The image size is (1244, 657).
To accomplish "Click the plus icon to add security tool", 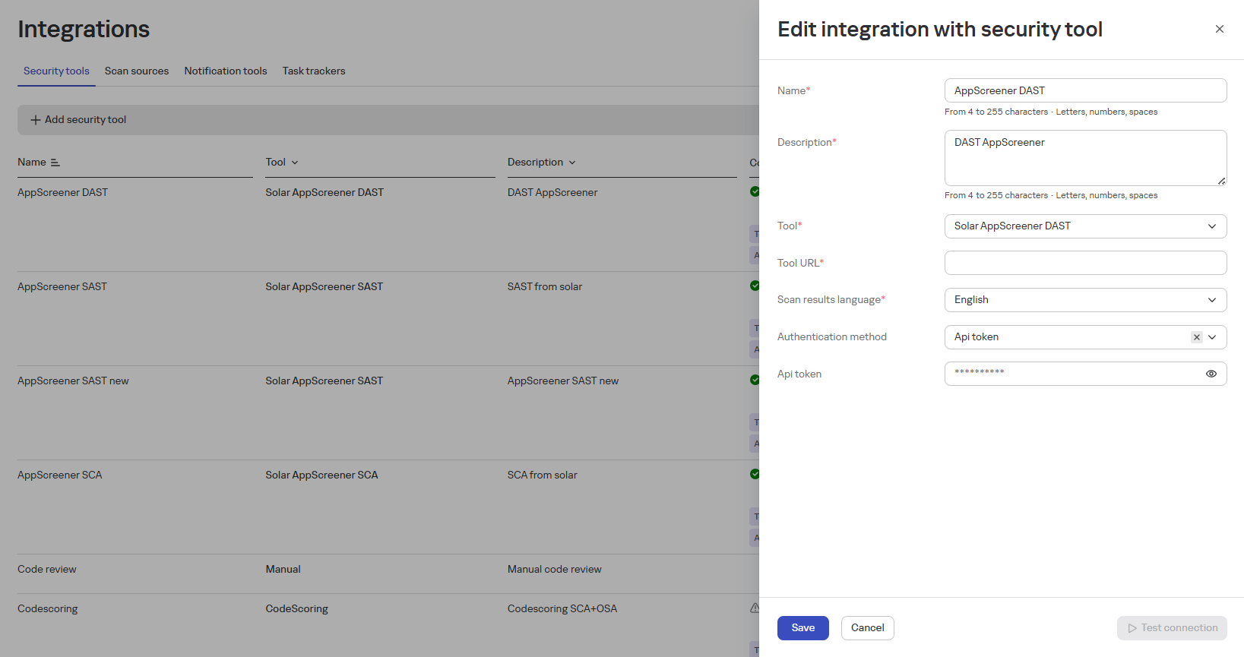I will click(35, 120).
